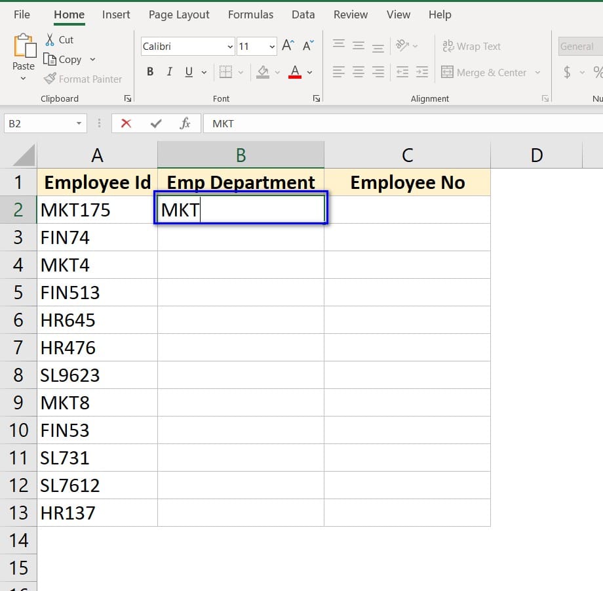603x591 pixels.
Task: Expand the font size dropdown
Action: click(x=272, y=47)
